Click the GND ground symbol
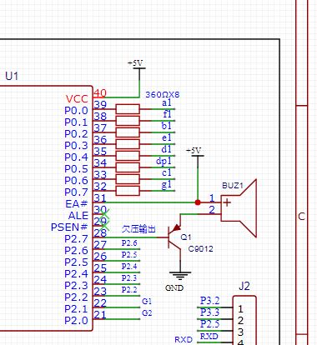 tap(180, 276)
